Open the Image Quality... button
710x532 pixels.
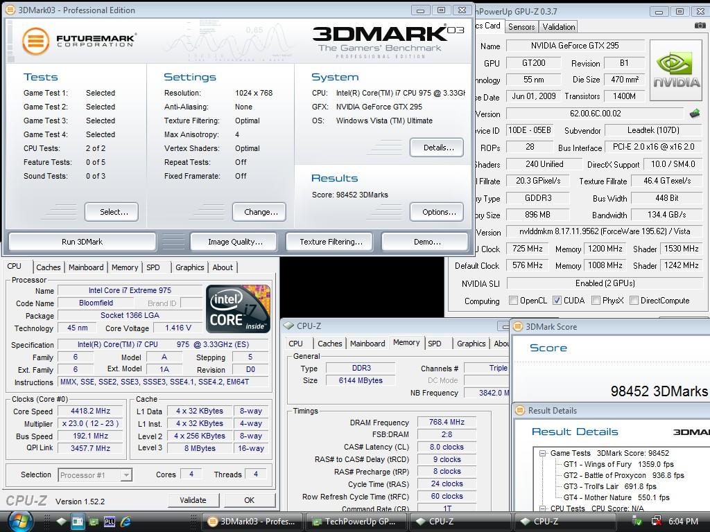[233, 242]
